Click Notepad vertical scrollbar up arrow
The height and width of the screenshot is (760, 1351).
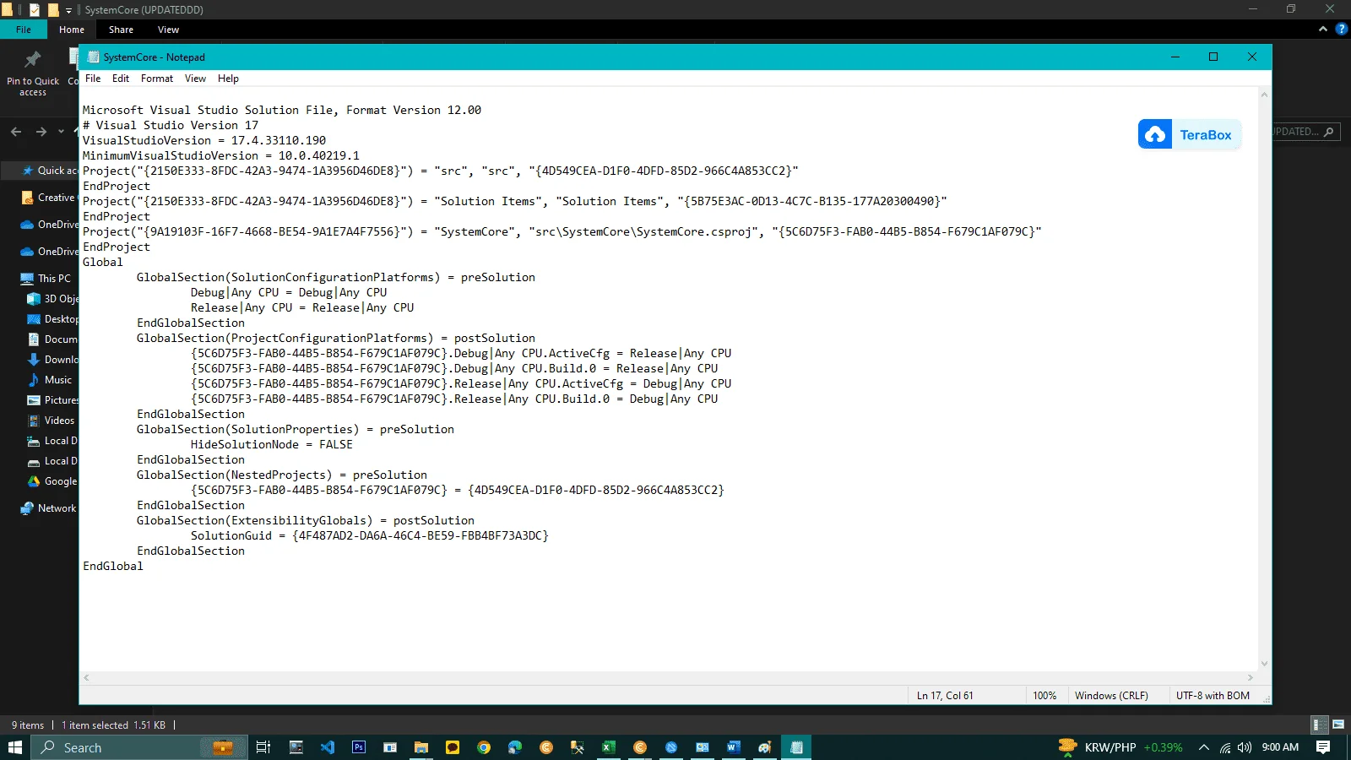pos(1264,95)
